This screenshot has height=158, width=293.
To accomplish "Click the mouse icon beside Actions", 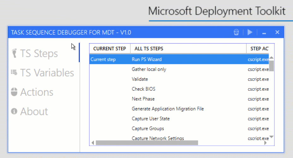I will pyautogui.click(x=14, y=92).
